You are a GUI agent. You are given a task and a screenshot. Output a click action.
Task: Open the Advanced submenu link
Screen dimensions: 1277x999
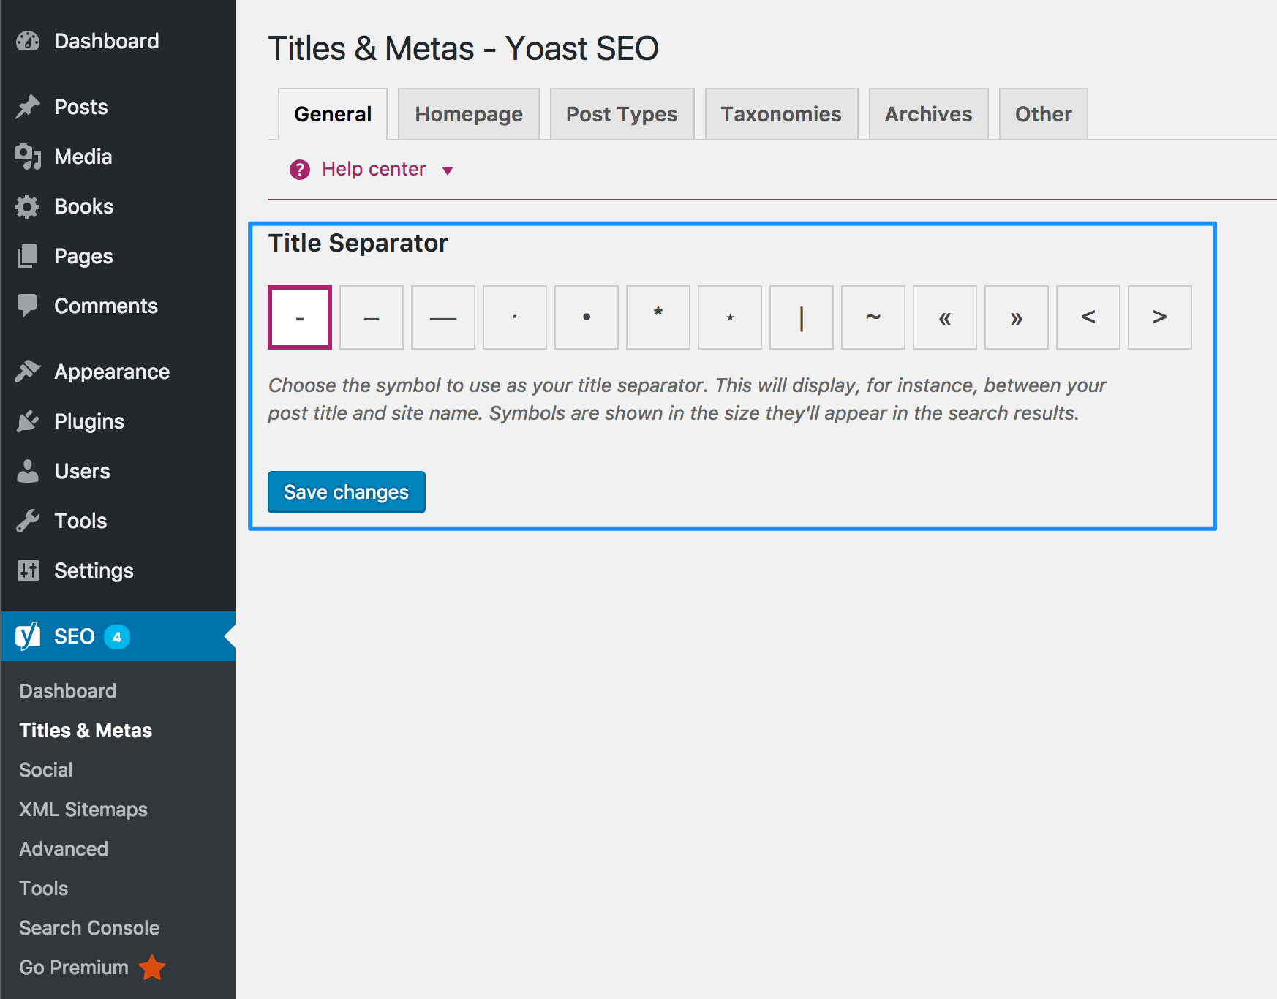[x=64, y=849]
